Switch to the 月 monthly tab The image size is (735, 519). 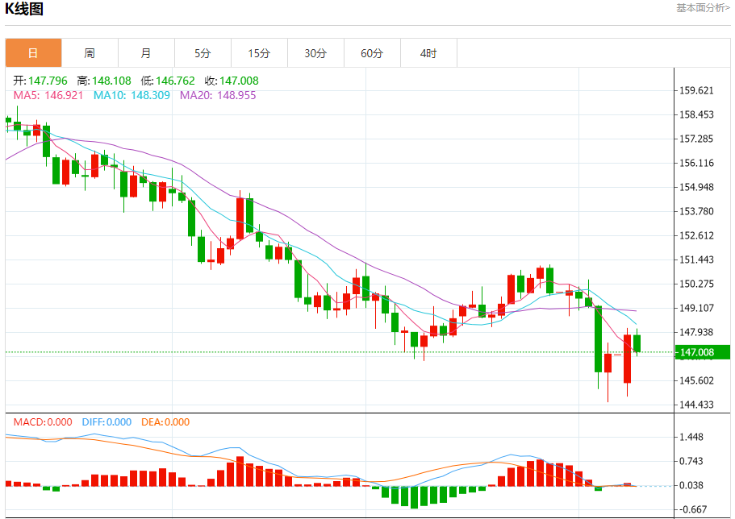146,53
